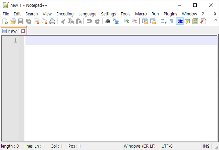Close the current document via toolbar icon
Viewport: 219px width, 150px height.
[x=36, y=21]
